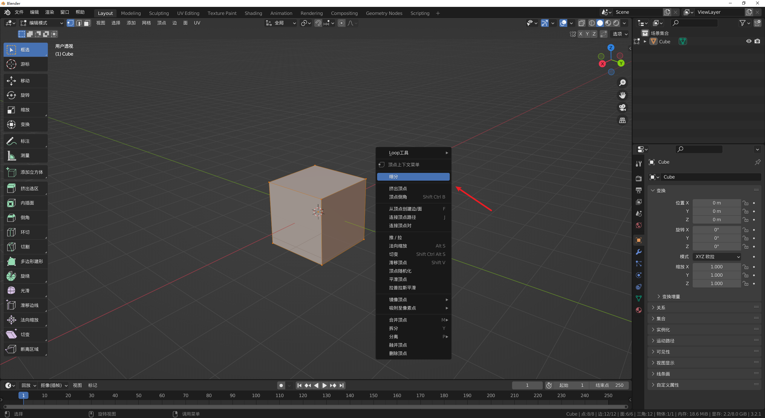Click the camera view icon in viewport
Screen dimensions: 765x418
[622, 107]
